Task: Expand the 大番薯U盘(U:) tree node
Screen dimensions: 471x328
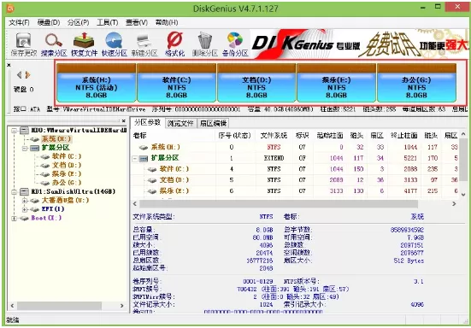Action: coord(25,201)
